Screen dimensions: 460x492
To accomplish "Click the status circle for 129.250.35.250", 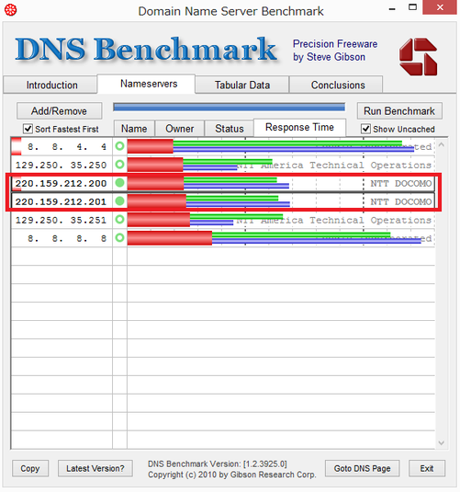I will (x=119, y=165).
